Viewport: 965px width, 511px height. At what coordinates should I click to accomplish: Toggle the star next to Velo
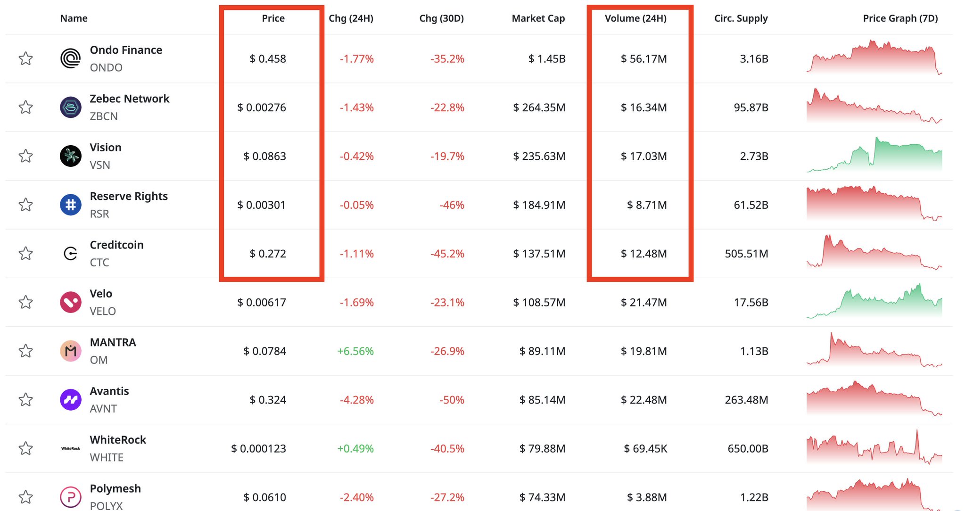click(x=25, y=302)
